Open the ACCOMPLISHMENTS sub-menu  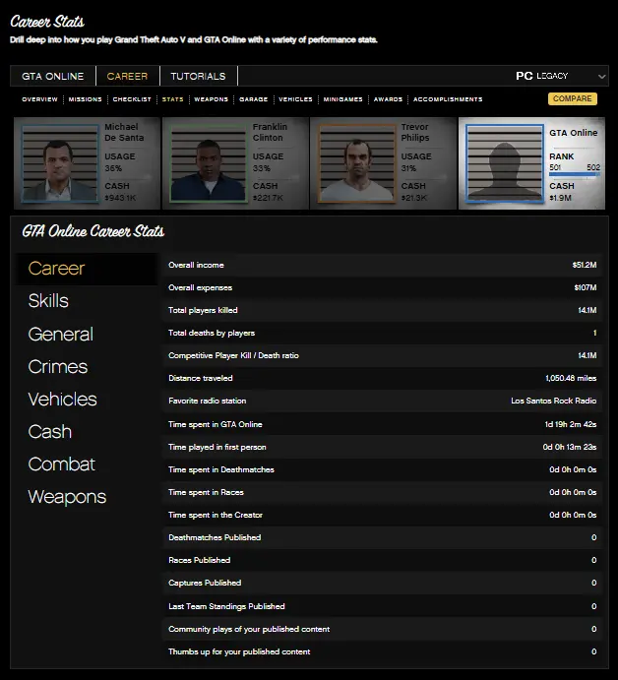pyautogui.click(x=448, y=99)
